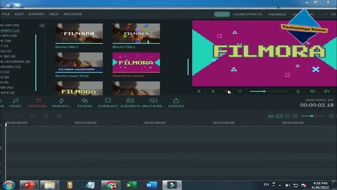Open Word from the taskbar

(152, 185)
